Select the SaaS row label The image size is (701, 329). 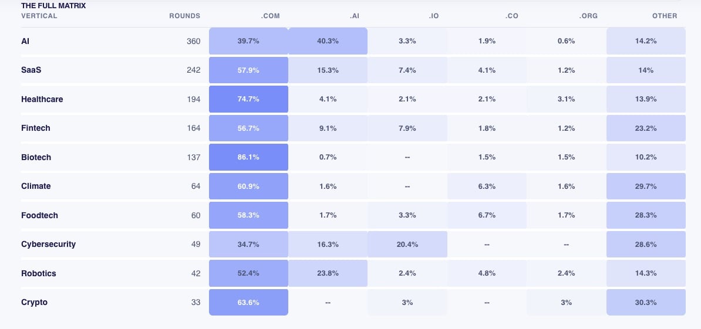31,70
